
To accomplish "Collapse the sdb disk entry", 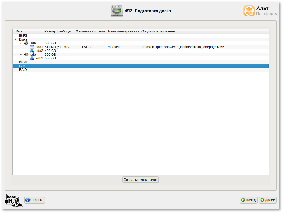I will click(x=21, y=54).
